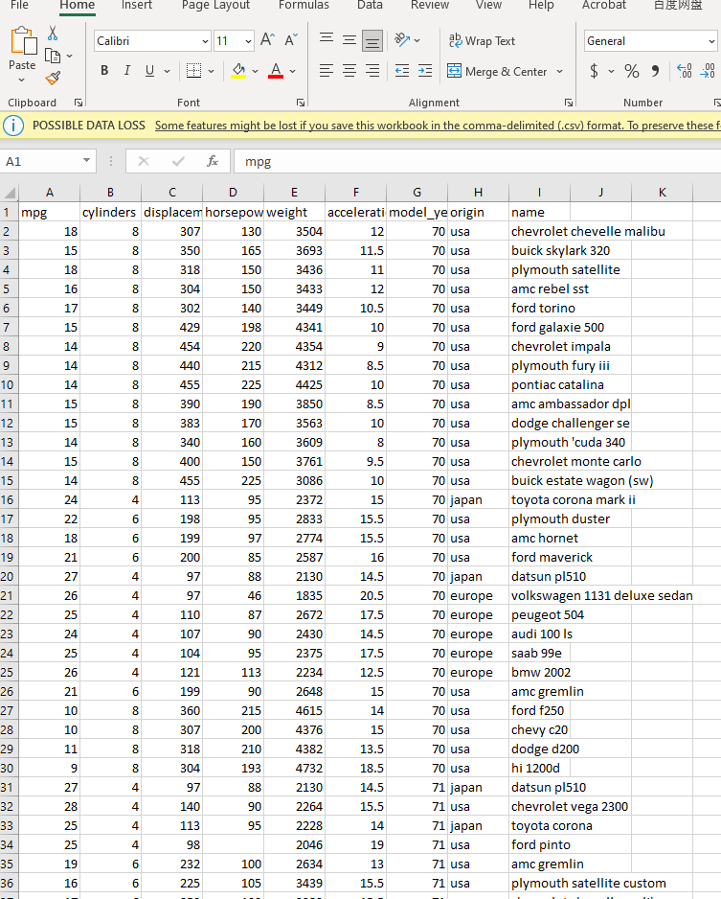Click the Cut scissors icon
The width and height of the screenshot is (721, 899).
pyautogui.click(x=53, y=34)
